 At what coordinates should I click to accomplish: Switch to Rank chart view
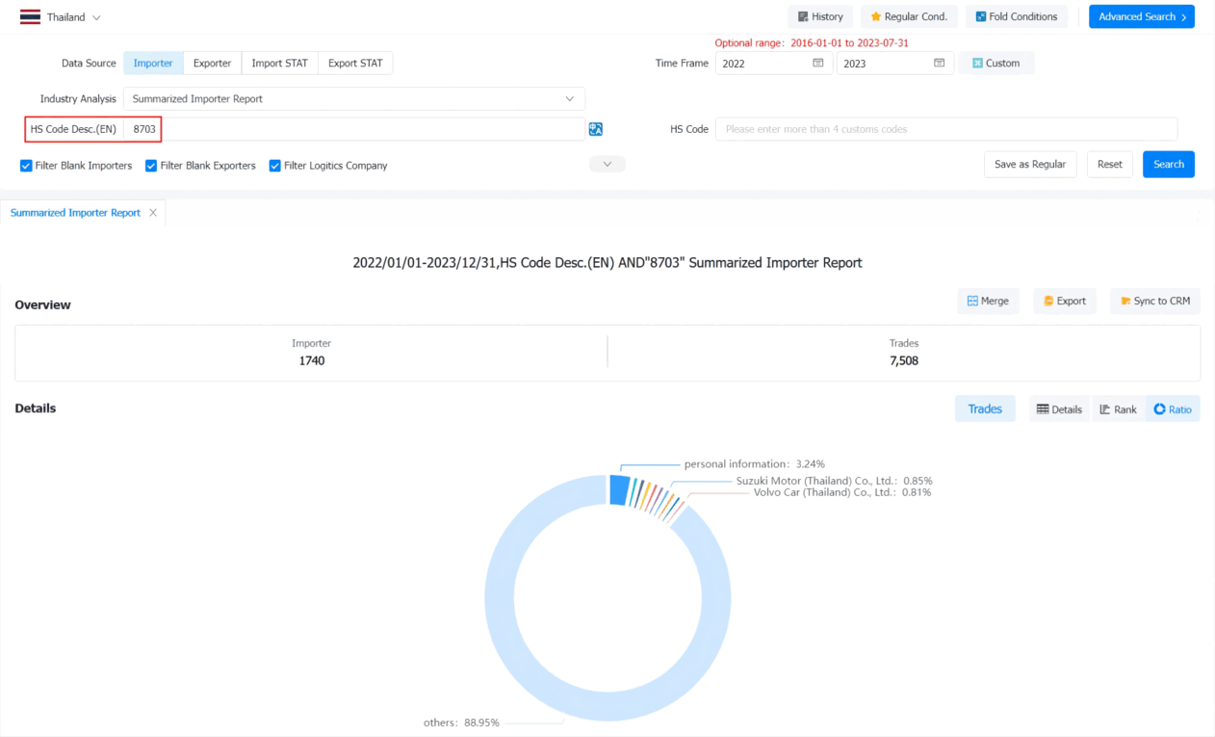[x=1118, y=409]
